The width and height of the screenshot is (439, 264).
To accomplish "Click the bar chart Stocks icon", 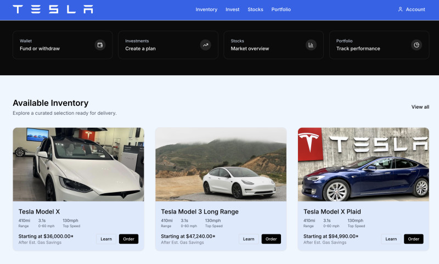I will coord(311,45).
